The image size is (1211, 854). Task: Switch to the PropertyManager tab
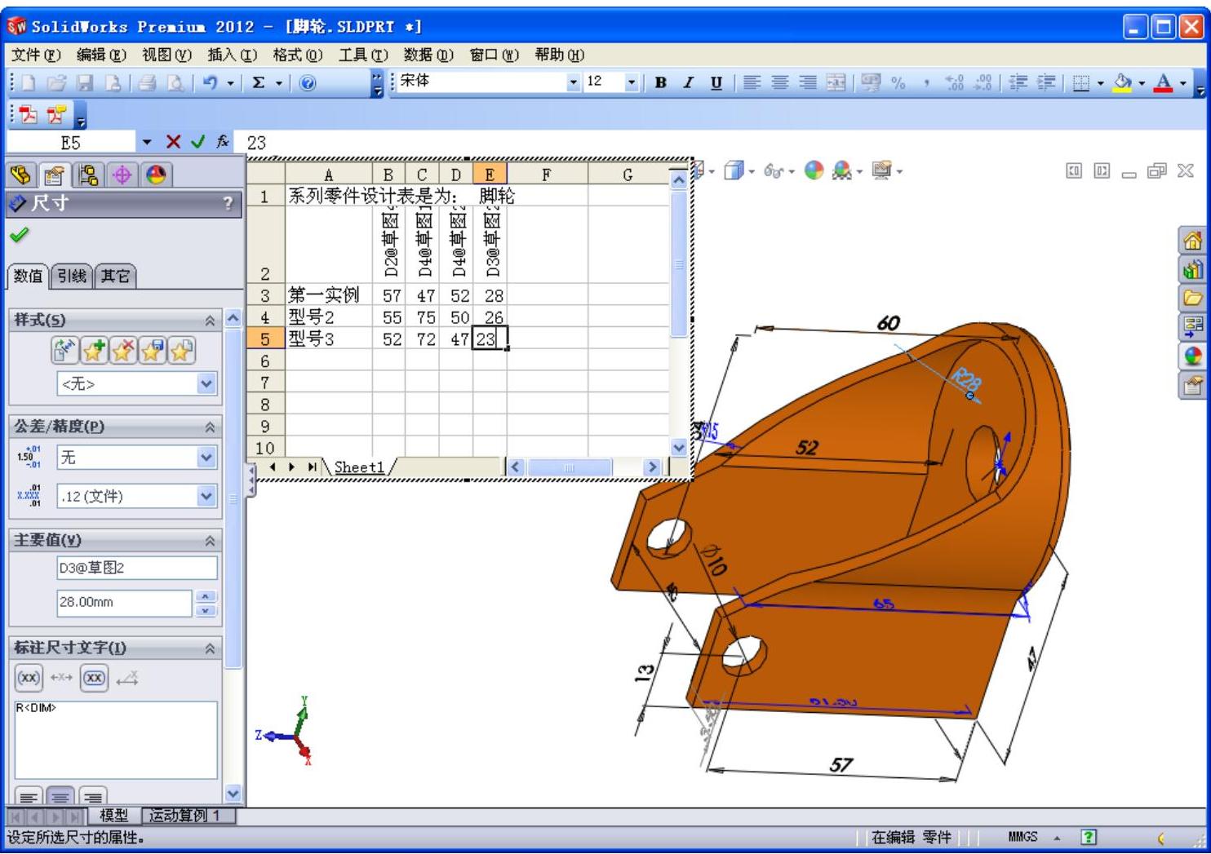54,175
